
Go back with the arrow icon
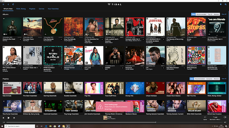pos(8,4)
